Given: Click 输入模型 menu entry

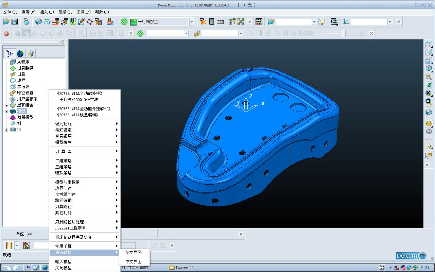Looking at the screenshot, I should [85, 262].
